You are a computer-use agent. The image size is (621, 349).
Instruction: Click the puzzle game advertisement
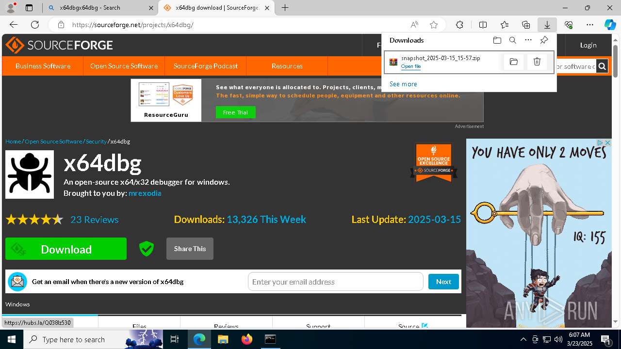click(539, 233)
